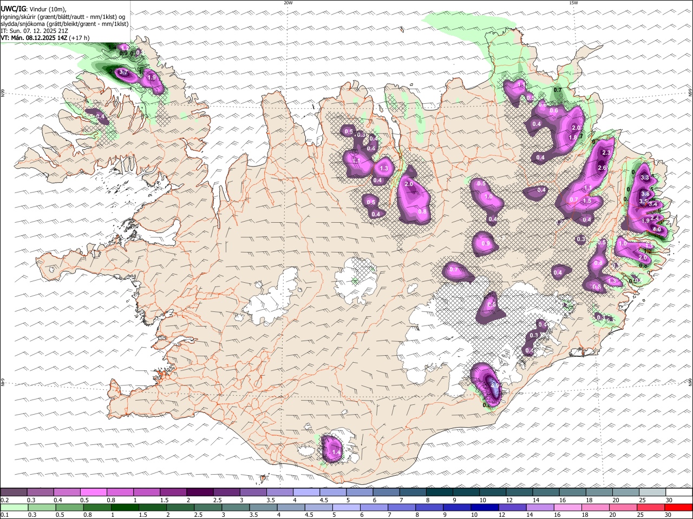Click the valid time 'VT: Mán. 08.12.2025 14Z'
This screenshot has height=519, width=693.
(34, 38)
